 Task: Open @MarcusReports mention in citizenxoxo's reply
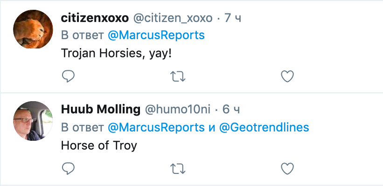pos(156,35)
